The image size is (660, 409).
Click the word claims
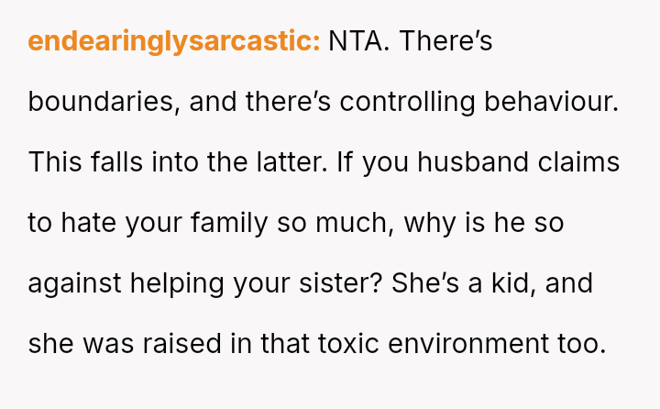coord(578,162)
